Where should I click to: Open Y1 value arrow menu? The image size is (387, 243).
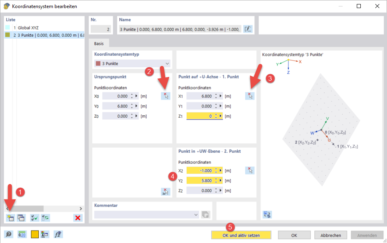(x=221, y=106)
